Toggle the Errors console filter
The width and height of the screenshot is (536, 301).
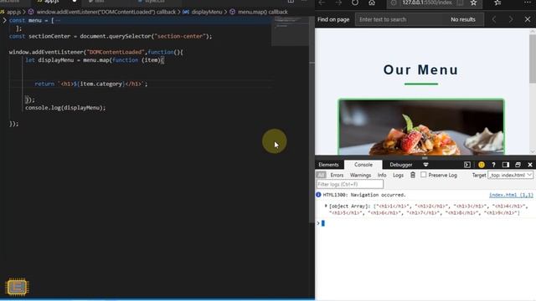(337, 175)
